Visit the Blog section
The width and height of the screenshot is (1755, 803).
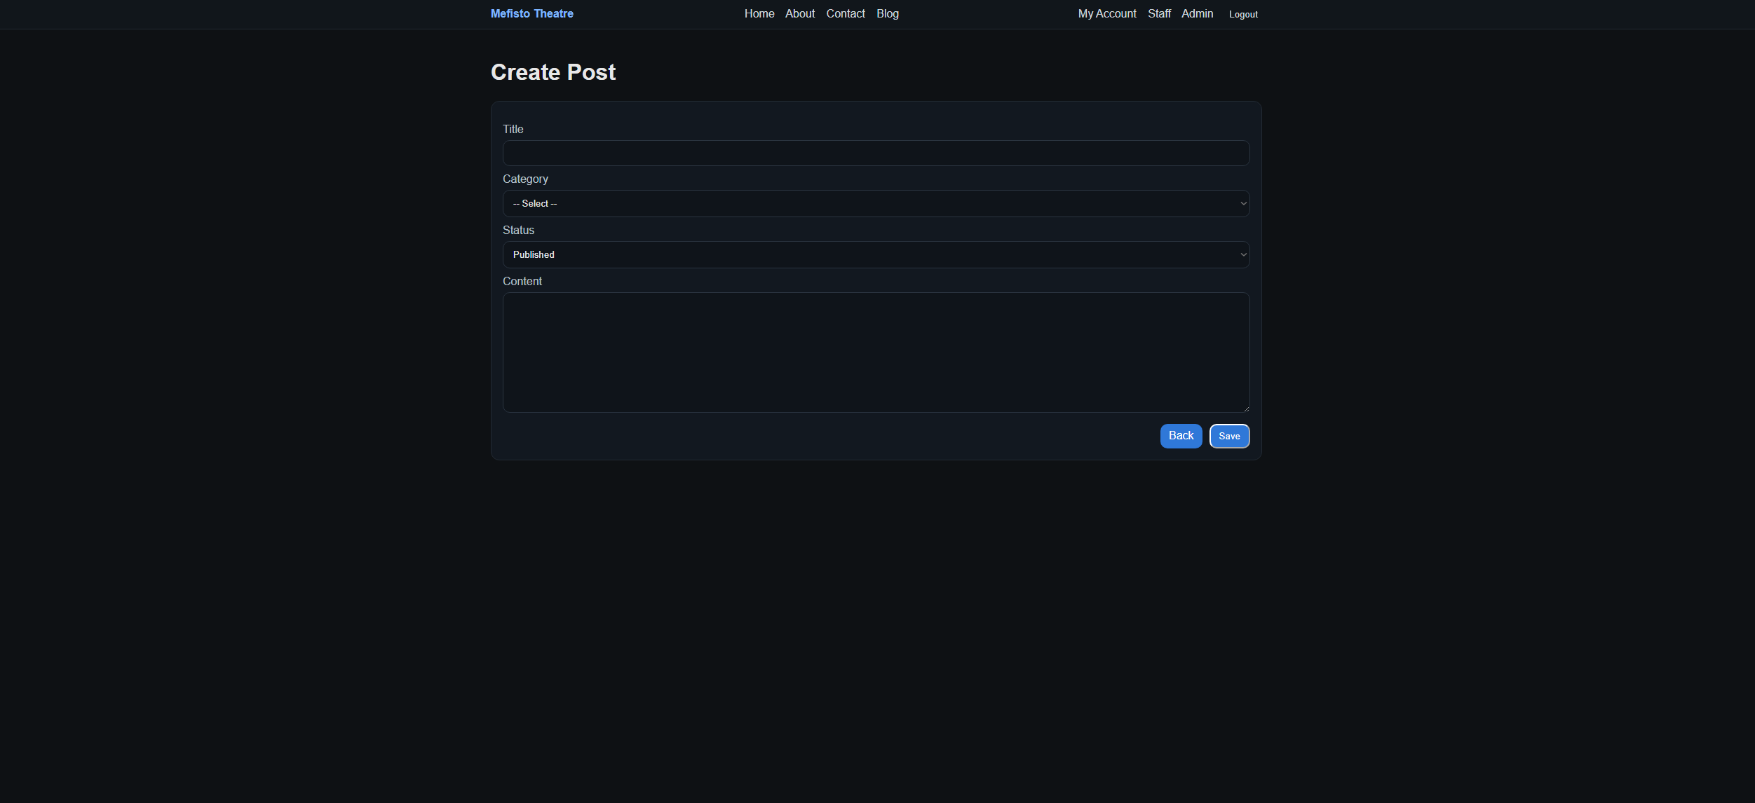click(x=887, y=13)
